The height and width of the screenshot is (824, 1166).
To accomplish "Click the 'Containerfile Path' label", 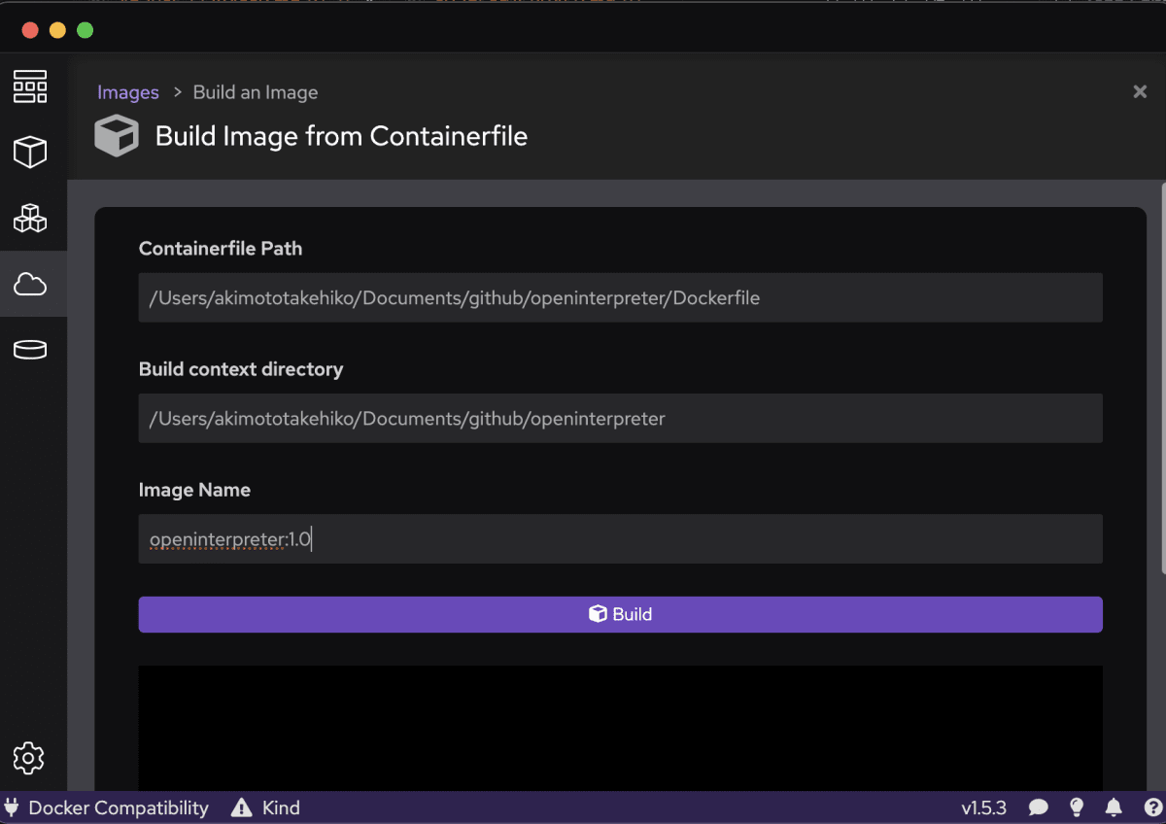I will pos(221,249).
